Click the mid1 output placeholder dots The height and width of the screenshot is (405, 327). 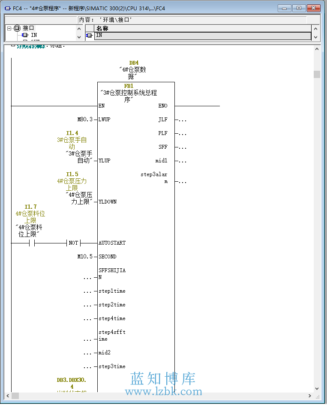[183, 161]
